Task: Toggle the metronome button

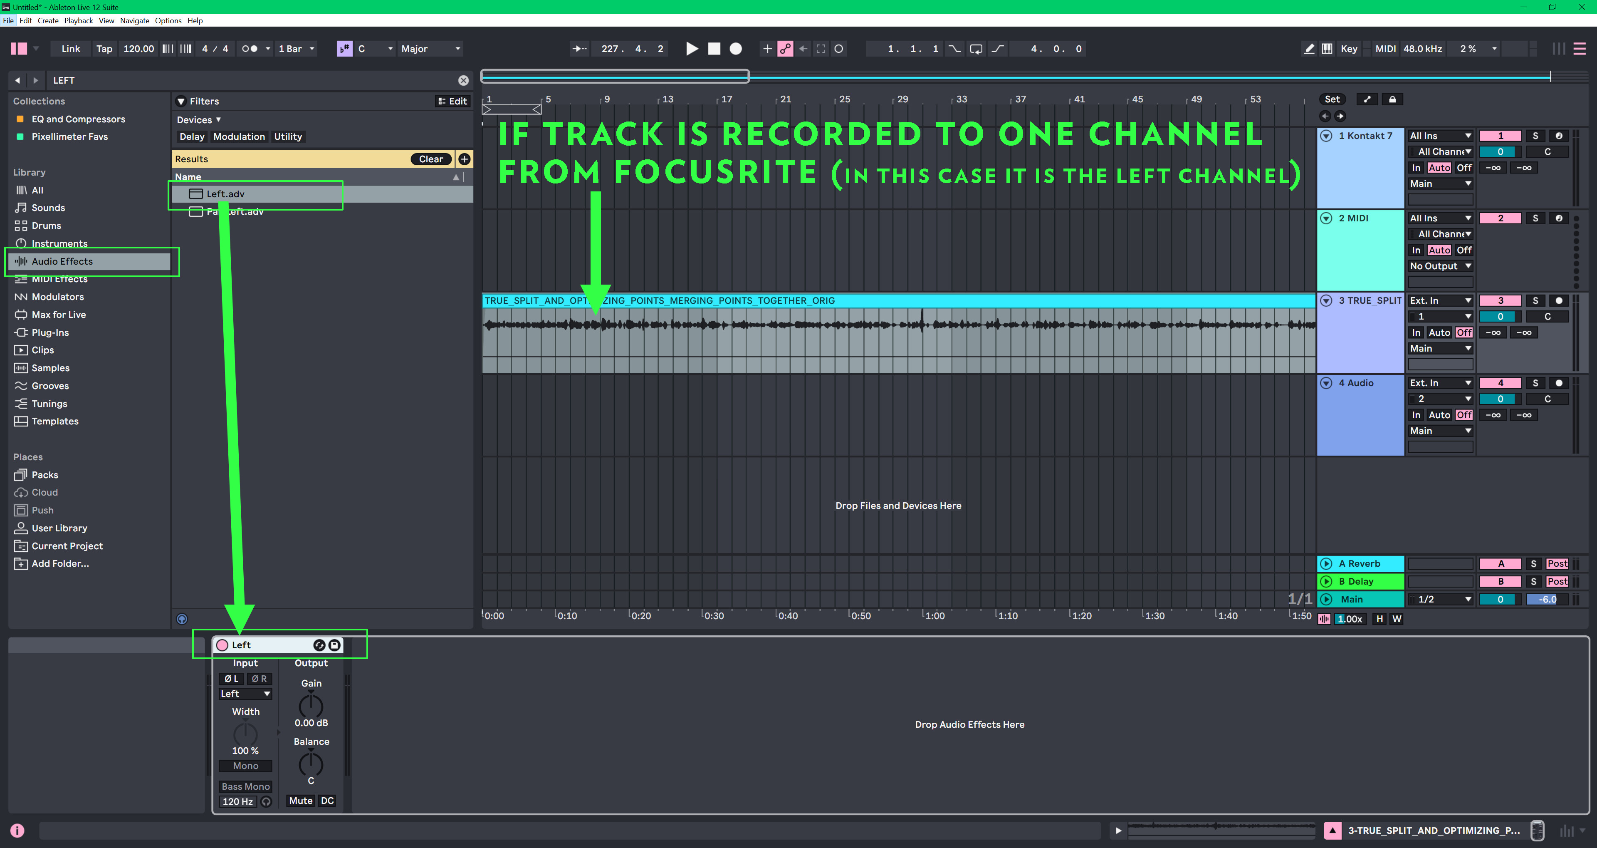Action: pos(249,48)
